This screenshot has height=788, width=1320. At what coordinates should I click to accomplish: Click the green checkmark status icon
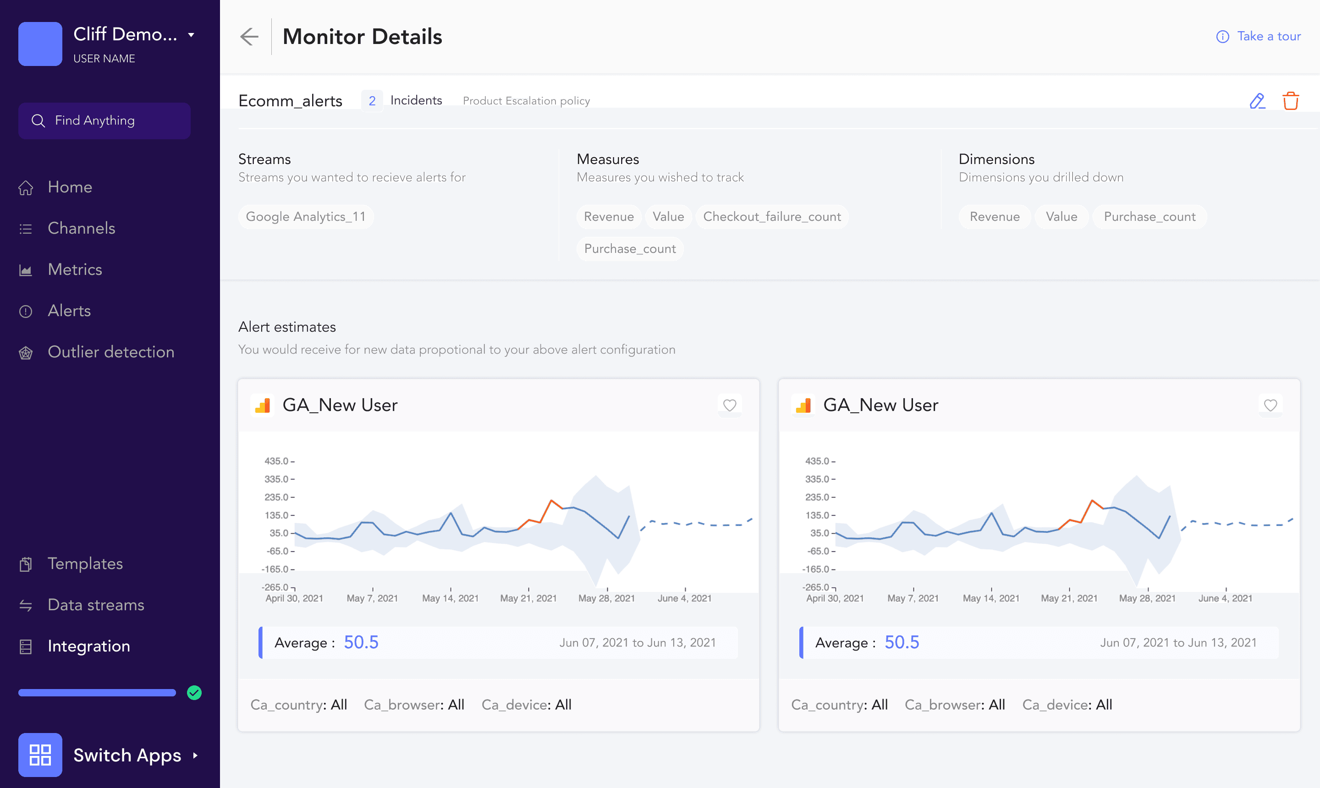coord(194,692)
